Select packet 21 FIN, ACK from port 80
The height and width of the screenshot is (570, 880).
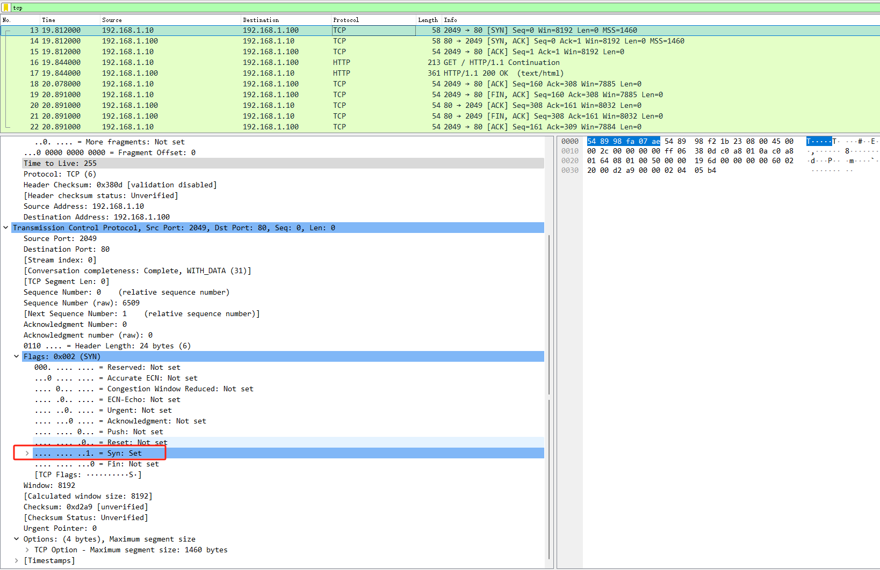pyautogui.click(x=440, y=116)
